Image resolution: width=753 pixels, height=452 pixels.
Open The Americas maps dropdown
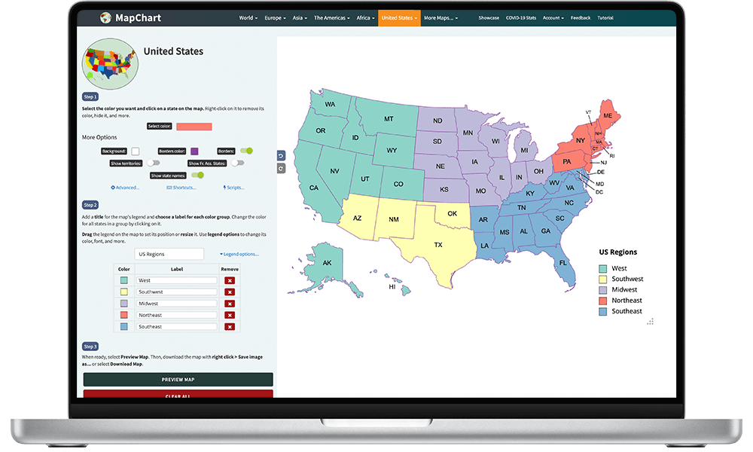(x=332, y=18)
